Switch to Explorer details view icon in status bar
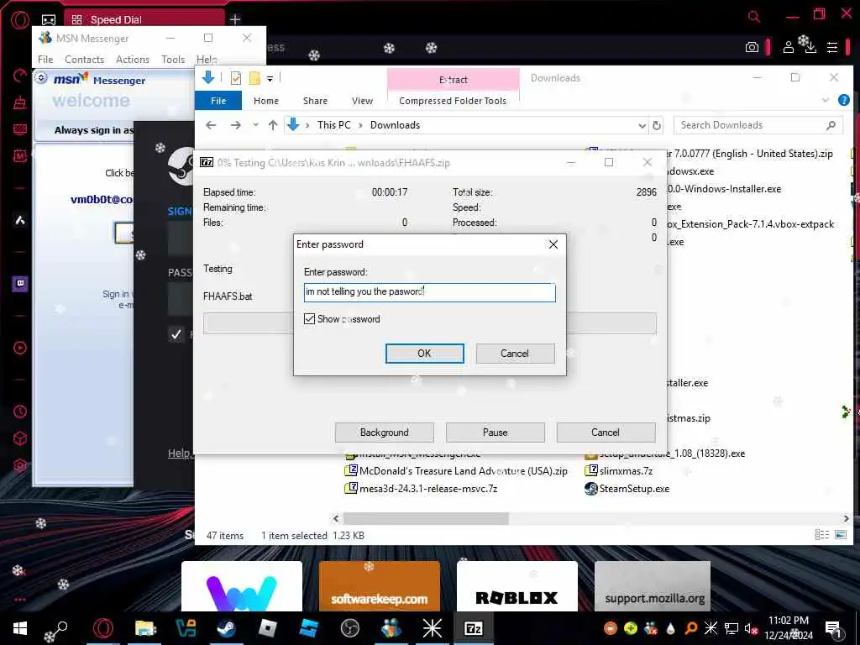The width and height of the screenshot is (860, 645). click(x=821, y=535)
